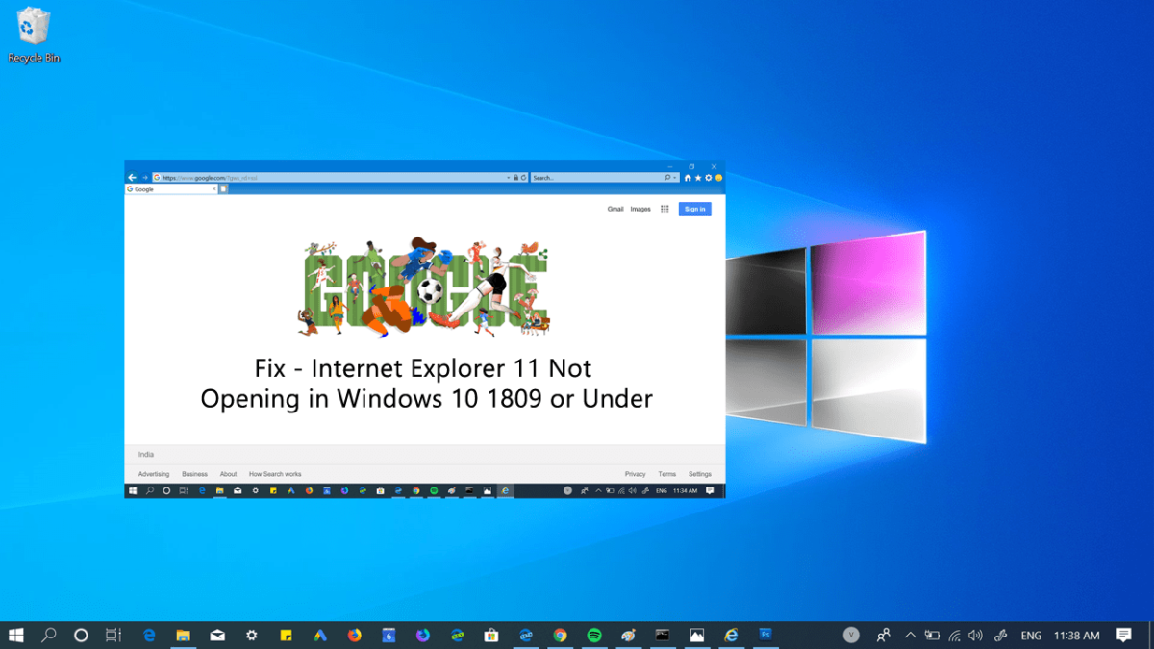Open the Privacy page from the footer
Image resolution: width=1154 pixels, height=649 pixels.
pyautogui.click(x=636, y=473)
